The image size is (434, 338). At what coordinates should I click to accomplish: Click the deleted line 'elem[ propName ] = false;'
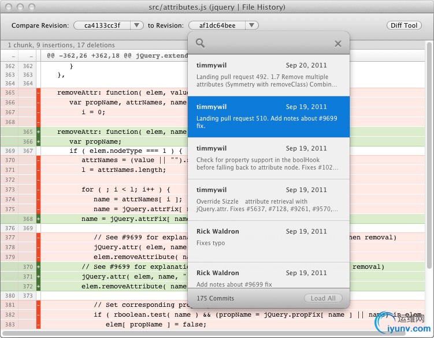156,325
